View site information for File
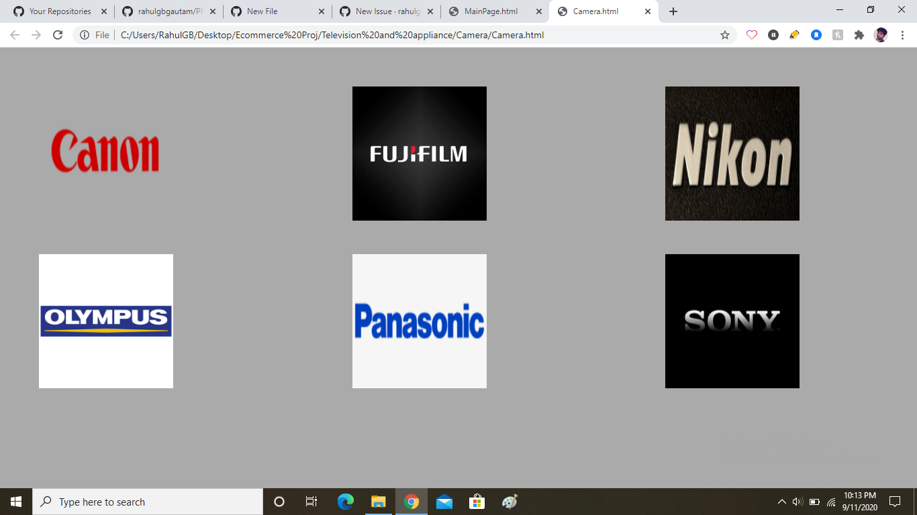This screenshot has width=917, height=515. [94, 35]
